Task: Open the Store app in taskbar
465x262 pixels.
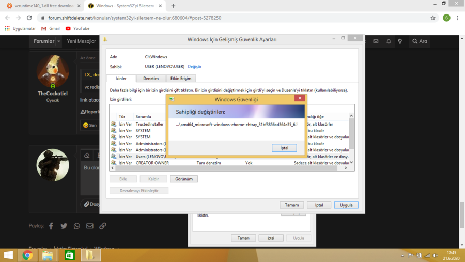Action: coord(70,255)
